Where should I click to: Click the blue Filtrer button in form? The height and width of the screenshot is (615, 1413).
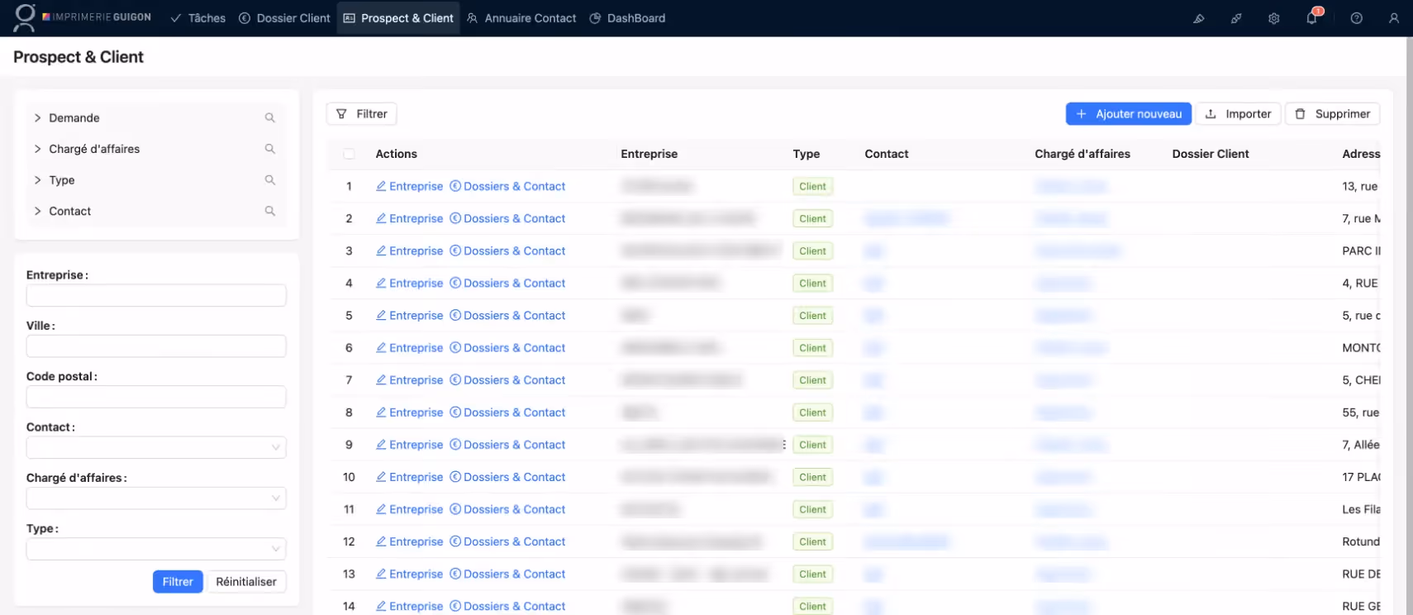[178, 582]
